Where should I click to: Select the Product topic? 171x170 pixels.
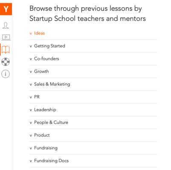[x=42, y=135]
